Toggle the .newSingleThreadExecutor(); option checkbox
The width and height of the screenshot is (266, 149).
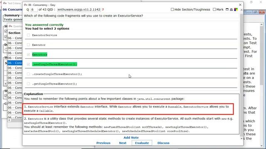28,64
